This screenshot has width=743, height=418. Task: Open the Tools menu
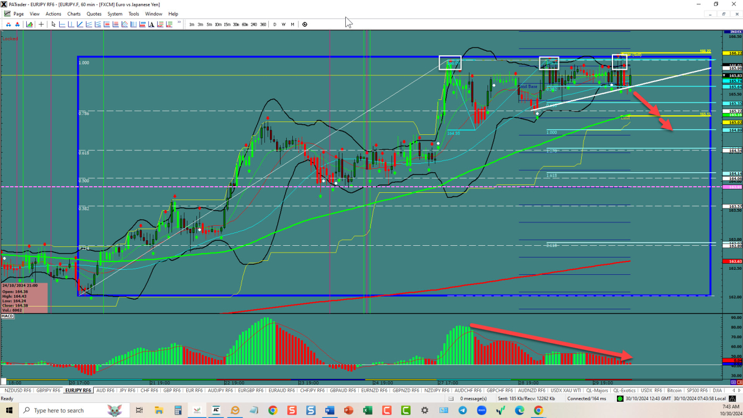(134, 13)
